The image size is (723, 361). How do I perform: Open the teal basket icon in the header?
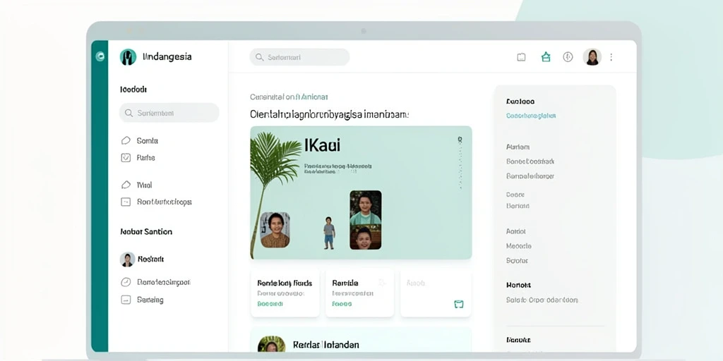[x=546, y=57]
